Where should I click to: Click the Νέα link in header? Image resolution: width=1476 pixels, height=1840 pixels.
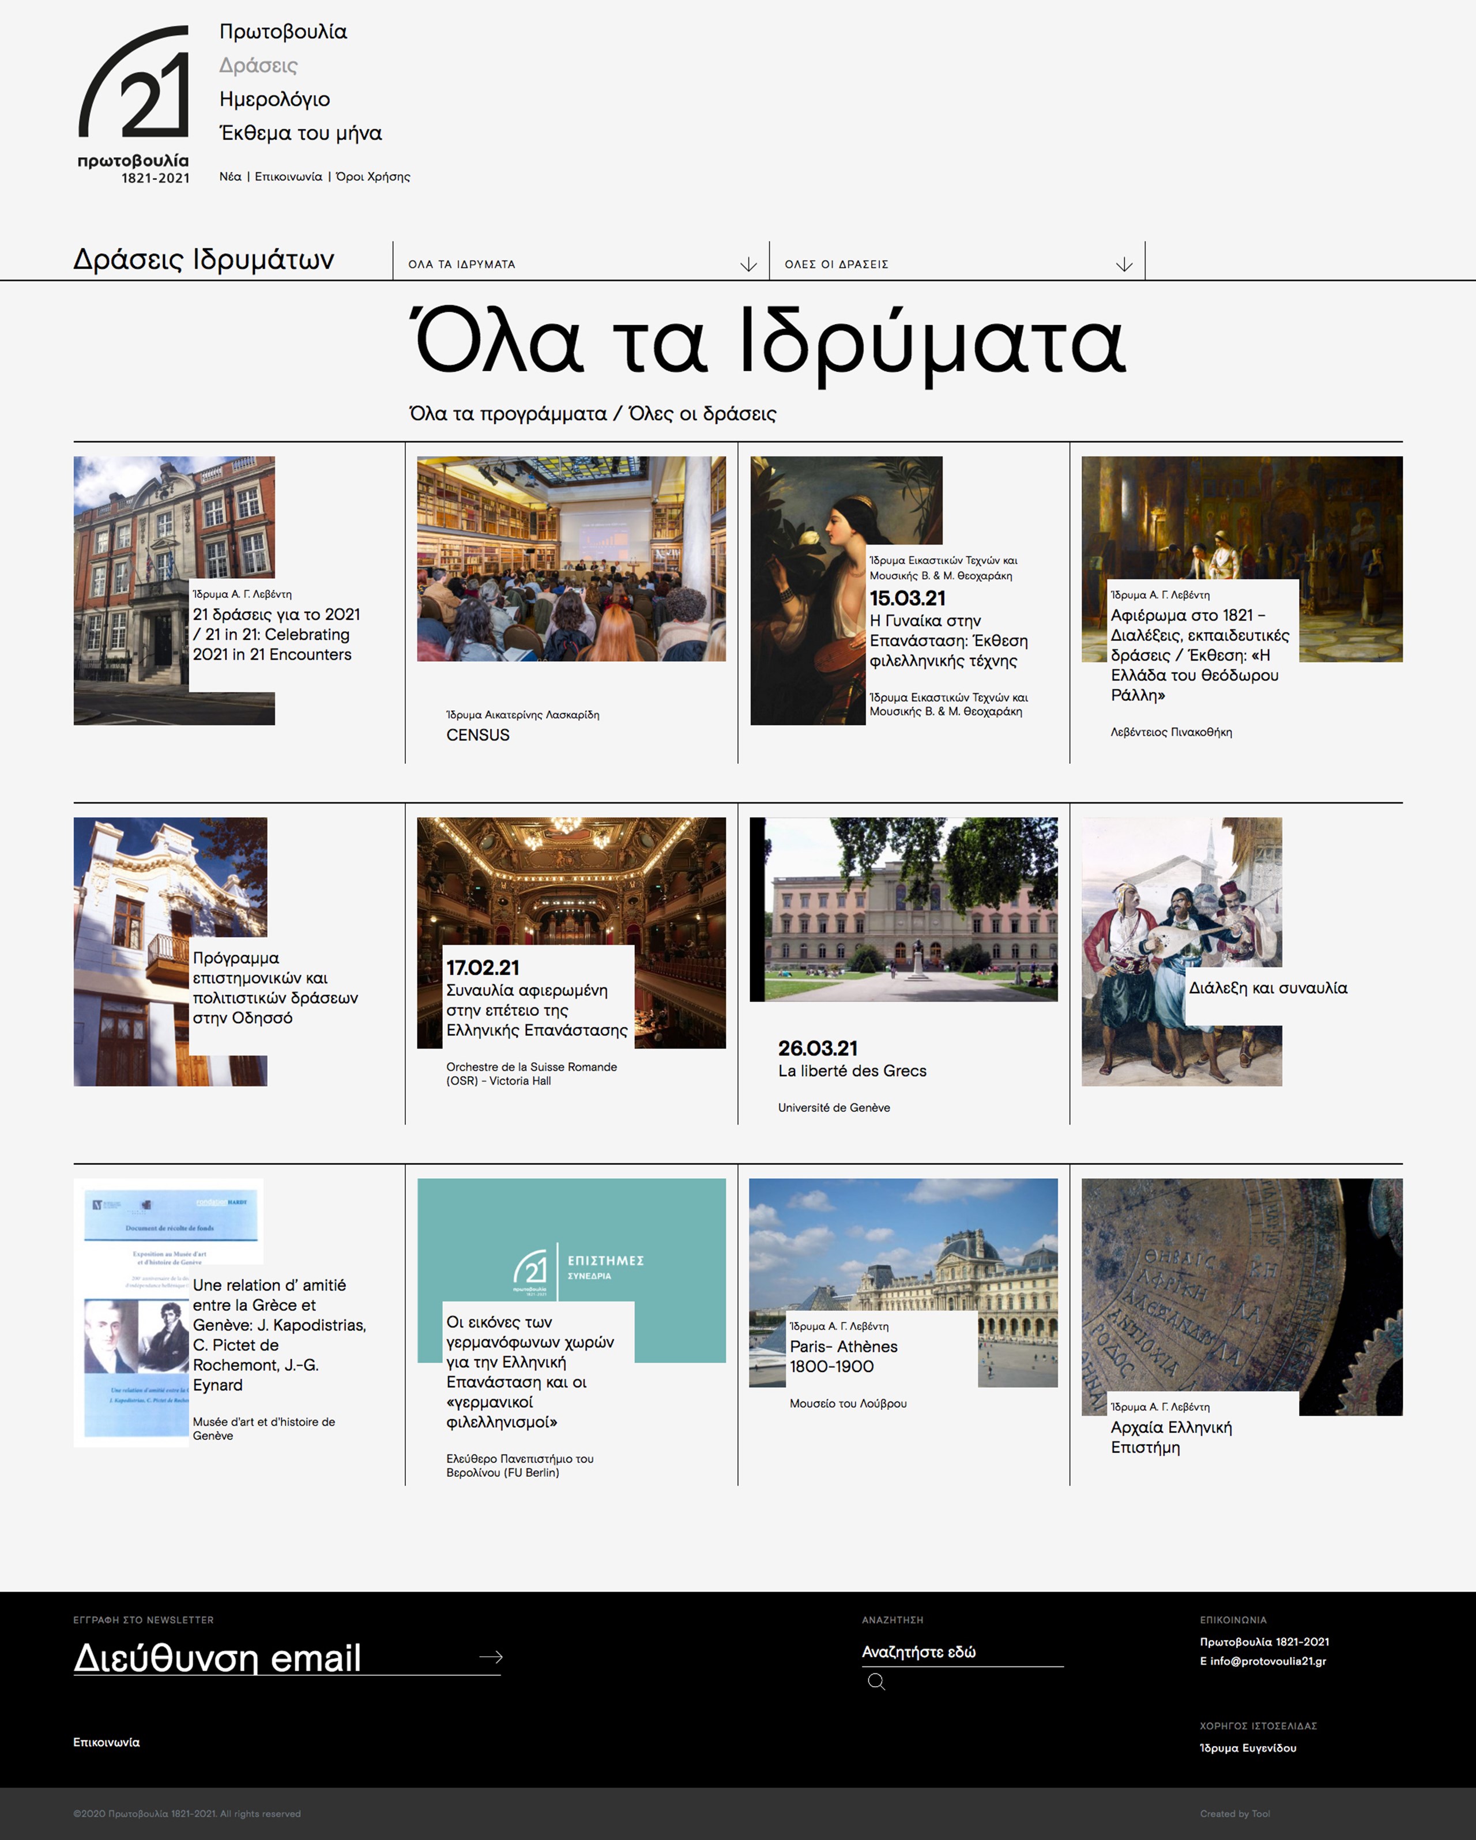[x=231, y=176]
